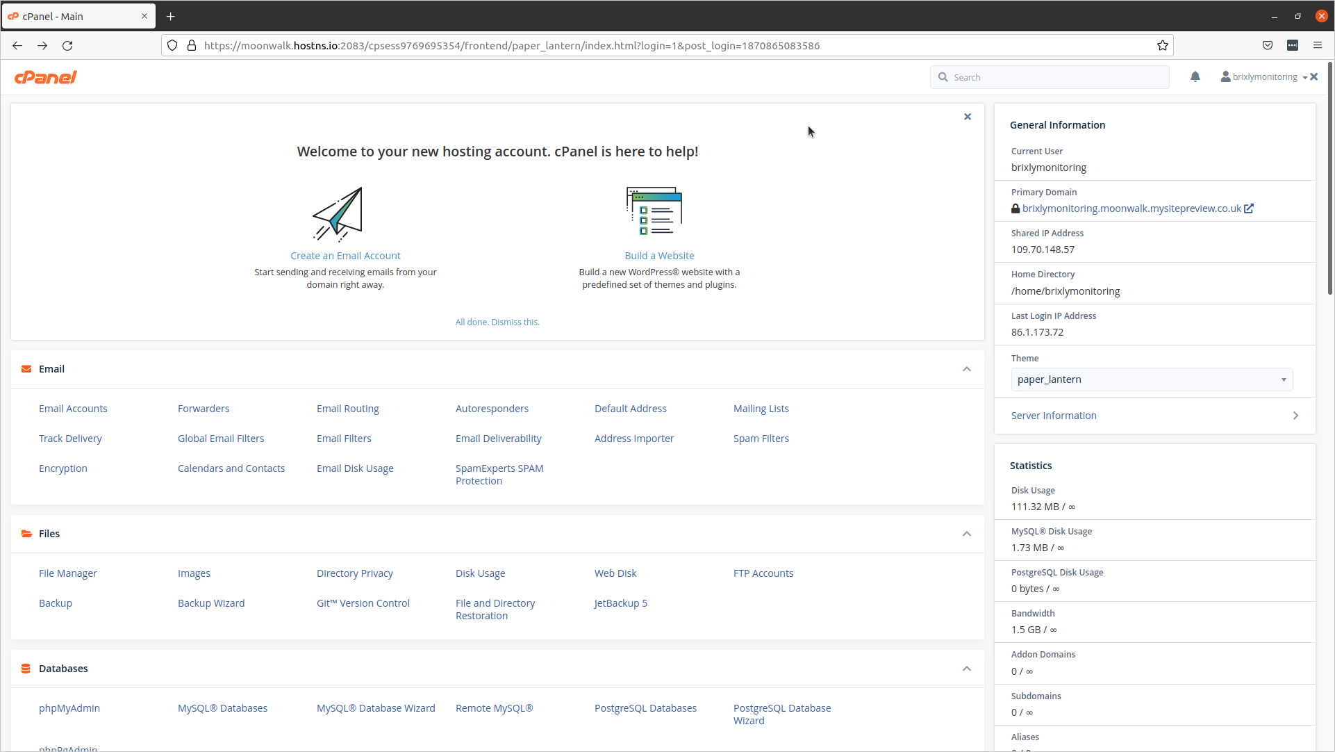
Task: Open Calendars and Contacts
Action: click(x=231, y=468)
